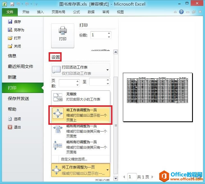Open the 新建 backstage section
Image resolution: width=205 pixels, height=184 pixels.
(12, 77)
